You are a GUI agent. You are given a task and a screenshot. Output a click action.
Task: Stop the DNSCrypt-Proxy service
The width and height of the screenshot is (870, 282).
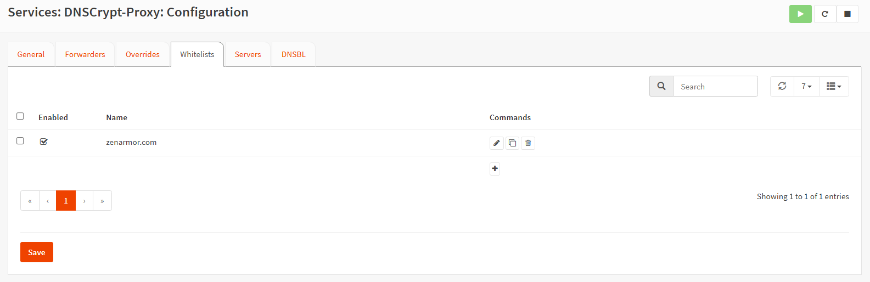(847, 14)
